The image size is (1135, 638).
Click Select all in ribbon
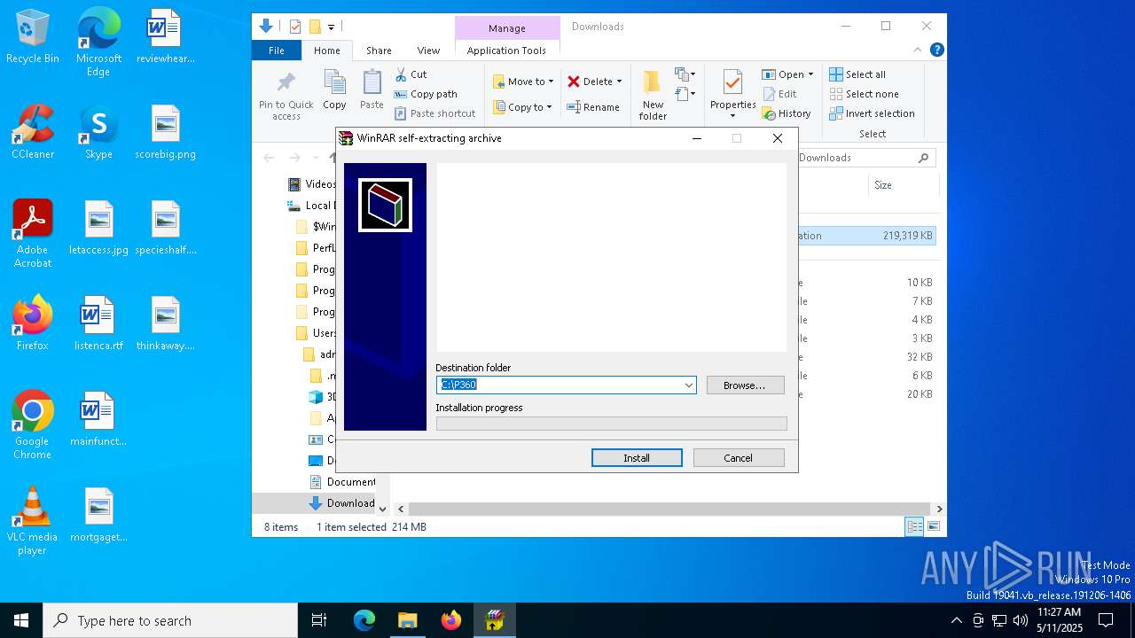[x=857, y=74]
